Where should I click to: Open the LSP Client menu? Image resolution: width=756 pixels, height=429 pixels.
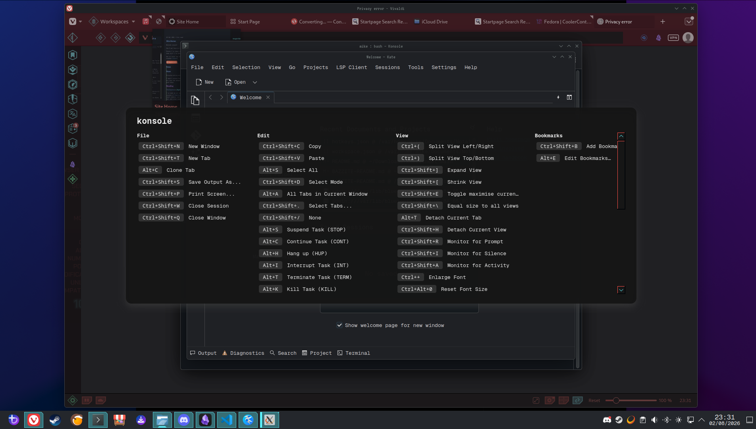[351, 67]
